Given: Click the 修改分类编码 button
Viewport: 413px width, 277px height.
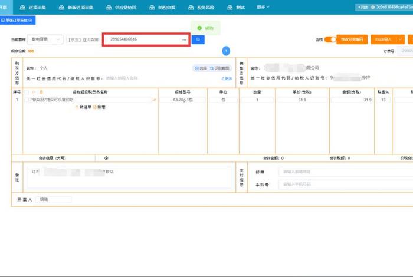Looking at the screenshot, I should (x=352, y=39).
